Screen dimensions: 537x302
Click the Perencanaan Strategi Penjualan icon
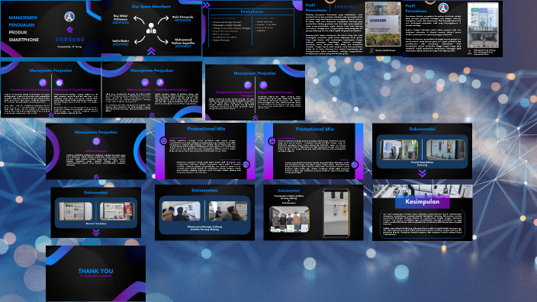(43, 82)
